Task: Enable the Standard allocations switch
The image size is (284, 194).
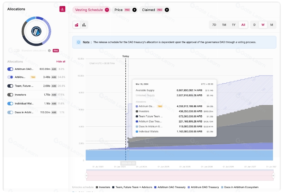Action: click(x=17, y=51)
